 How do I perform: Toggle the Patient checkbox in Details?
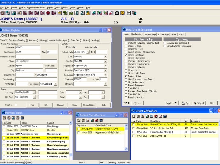(75, 47)
